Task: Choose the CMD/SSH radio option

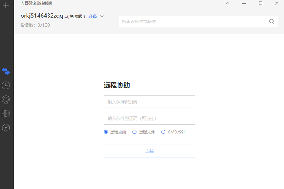Action: pyautogui.click(x=163, y=132)
